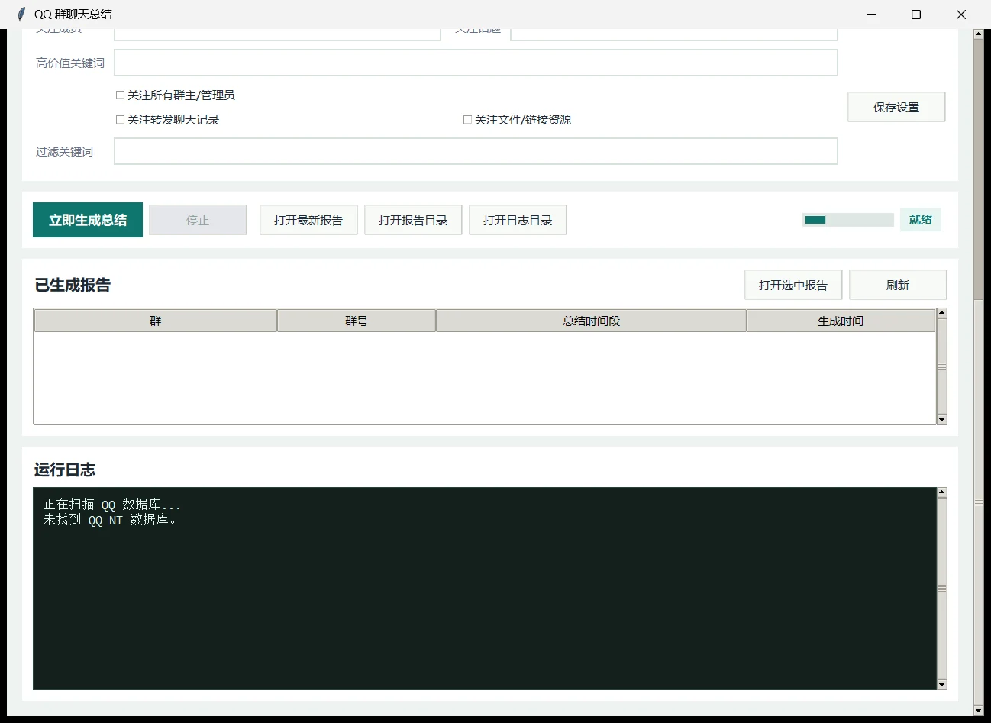Click the 运行日志 section heading

[65, 470]
